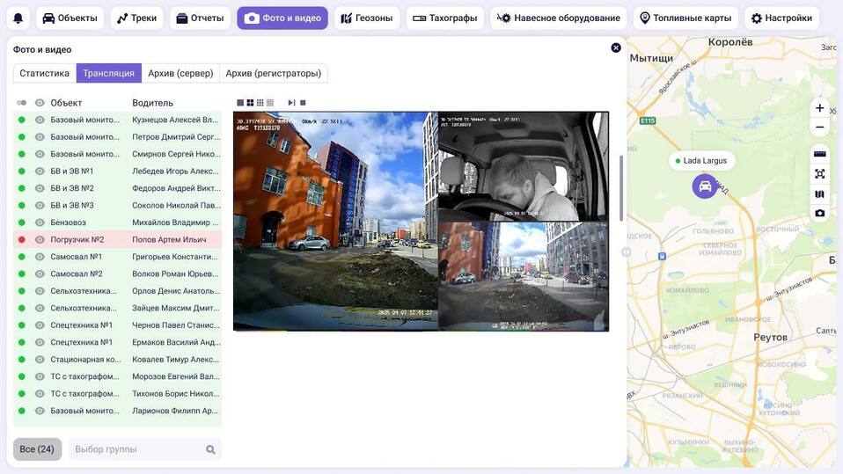Click the Объект column header

click(x=66, y=103)
